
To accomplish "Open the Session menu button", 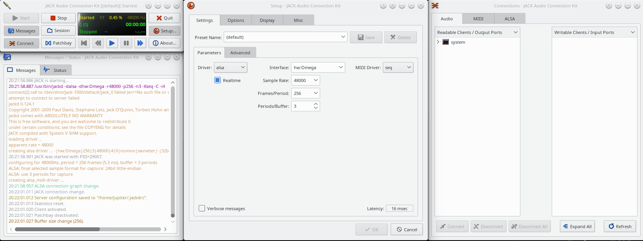I will point(59,30).
